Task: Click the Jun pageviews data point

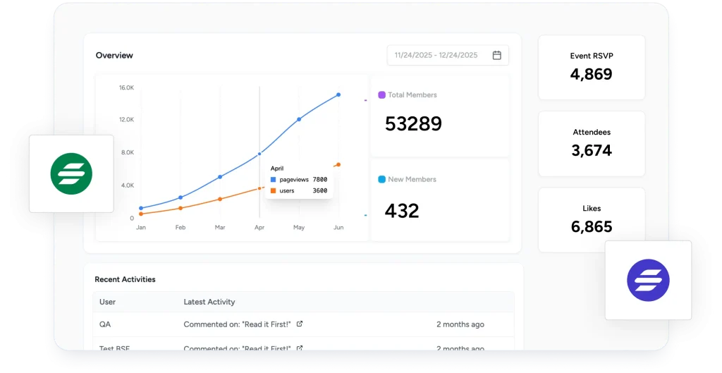Action: tap(338, 95)
